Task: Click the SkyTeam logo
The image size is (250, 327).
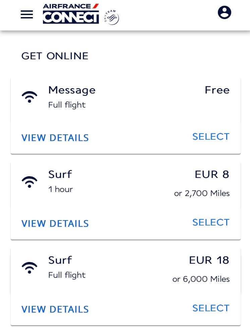Action: (112, 17)
